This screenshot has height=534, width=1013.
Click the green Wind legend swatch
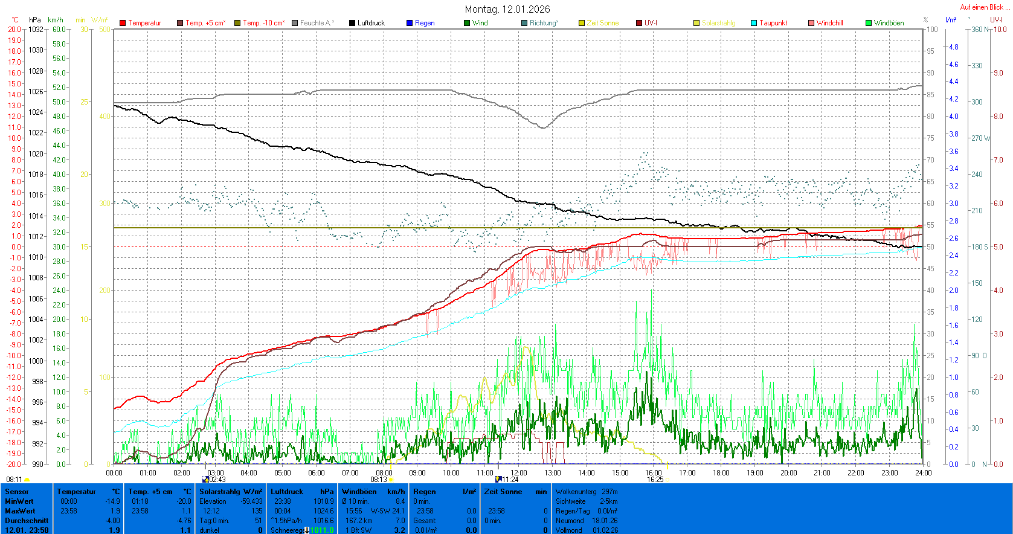click(x=467, y=23)
